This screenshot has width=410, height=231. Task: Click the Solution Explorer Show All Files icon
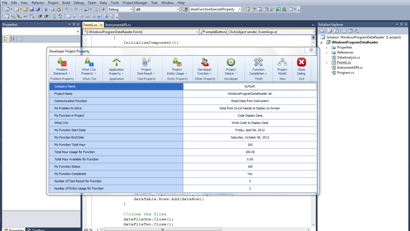click(330, 31)
